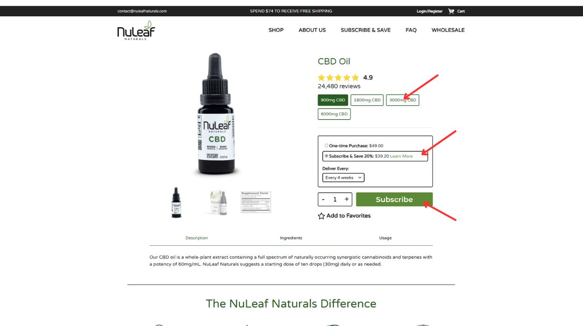Open the shopping cart icon

[451, 11]
